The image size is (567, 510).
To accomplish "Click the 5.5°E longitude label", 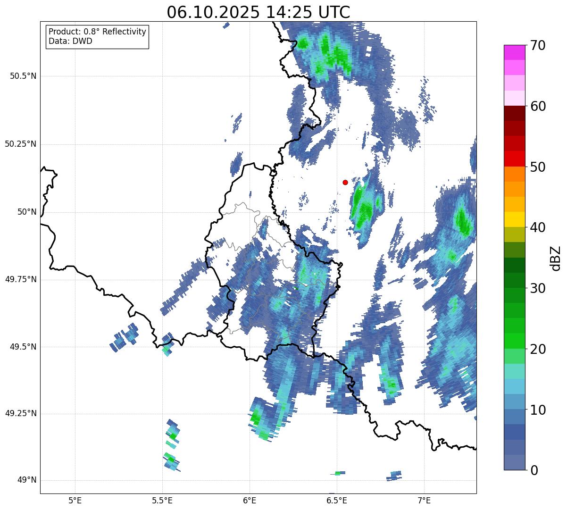I will pos(162,500).
